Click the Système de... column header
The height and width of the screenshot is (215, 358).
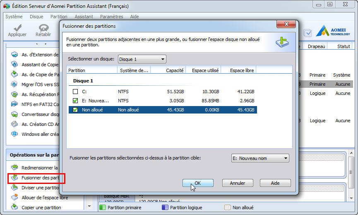click(x=134, y=70)
